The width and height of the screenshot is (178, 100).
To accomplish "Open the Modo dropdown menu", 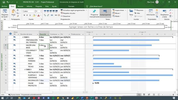I will point(117,16).
